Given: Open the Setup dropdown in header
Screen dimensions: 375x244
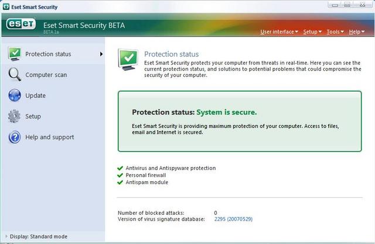Looking at the screenshot, I should tap(312, 32).
